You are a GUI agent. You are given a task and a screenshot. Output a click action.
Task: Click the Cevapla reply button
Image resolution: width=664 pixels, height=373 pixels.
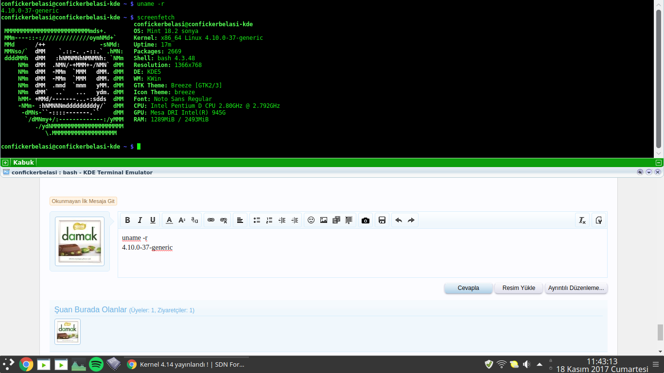[x=468, y=288]
